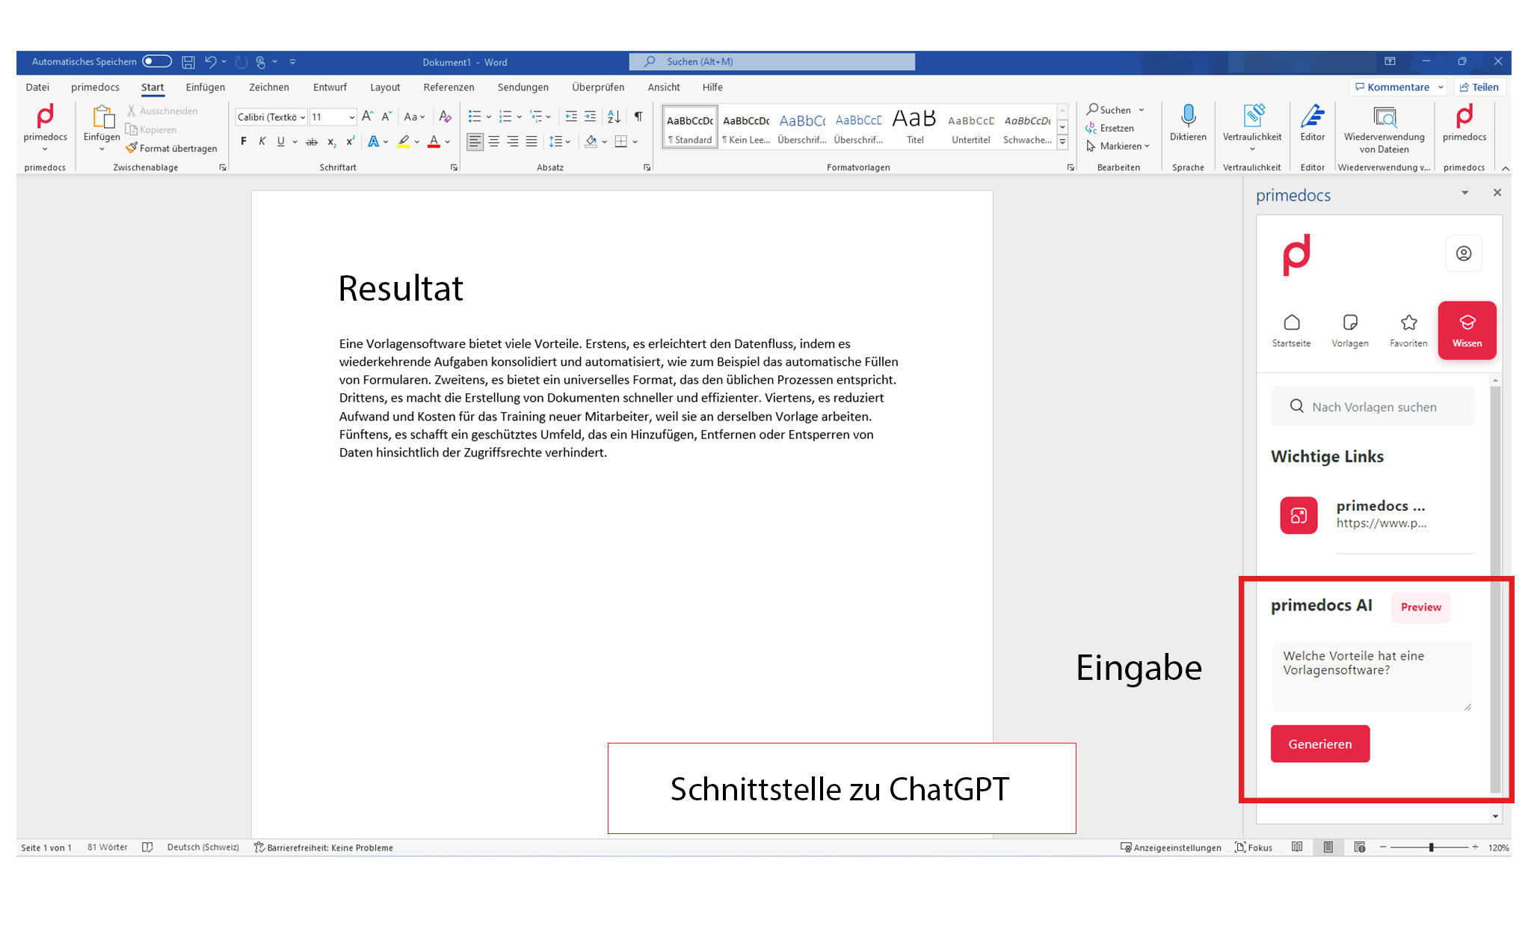Switch to the Einfügen ribbon tab
This screenshot has height=926, width=1531.
click(205, 87)
